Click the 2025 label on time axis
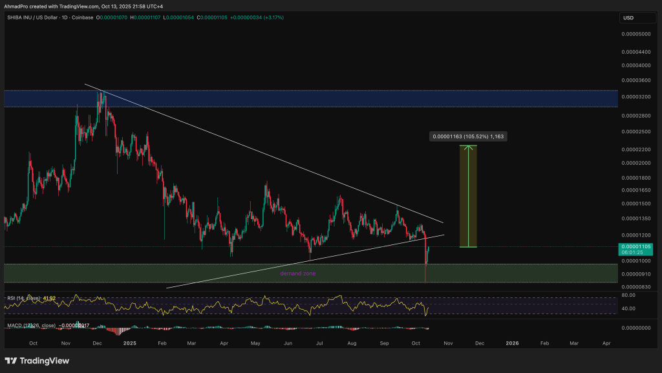Viewport: 662px width, 373px height. click(x=130, y=343)
